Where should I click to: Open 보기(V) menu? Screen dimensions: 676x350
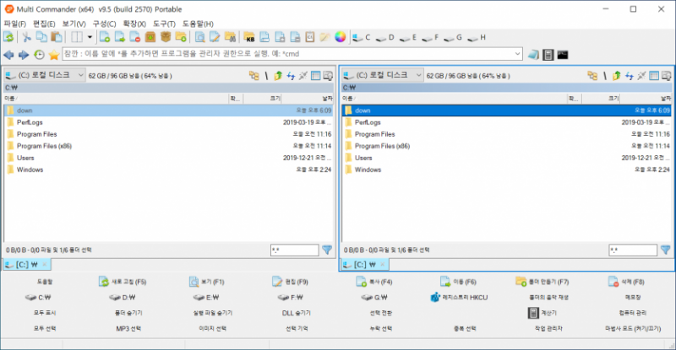coord(74,24)
